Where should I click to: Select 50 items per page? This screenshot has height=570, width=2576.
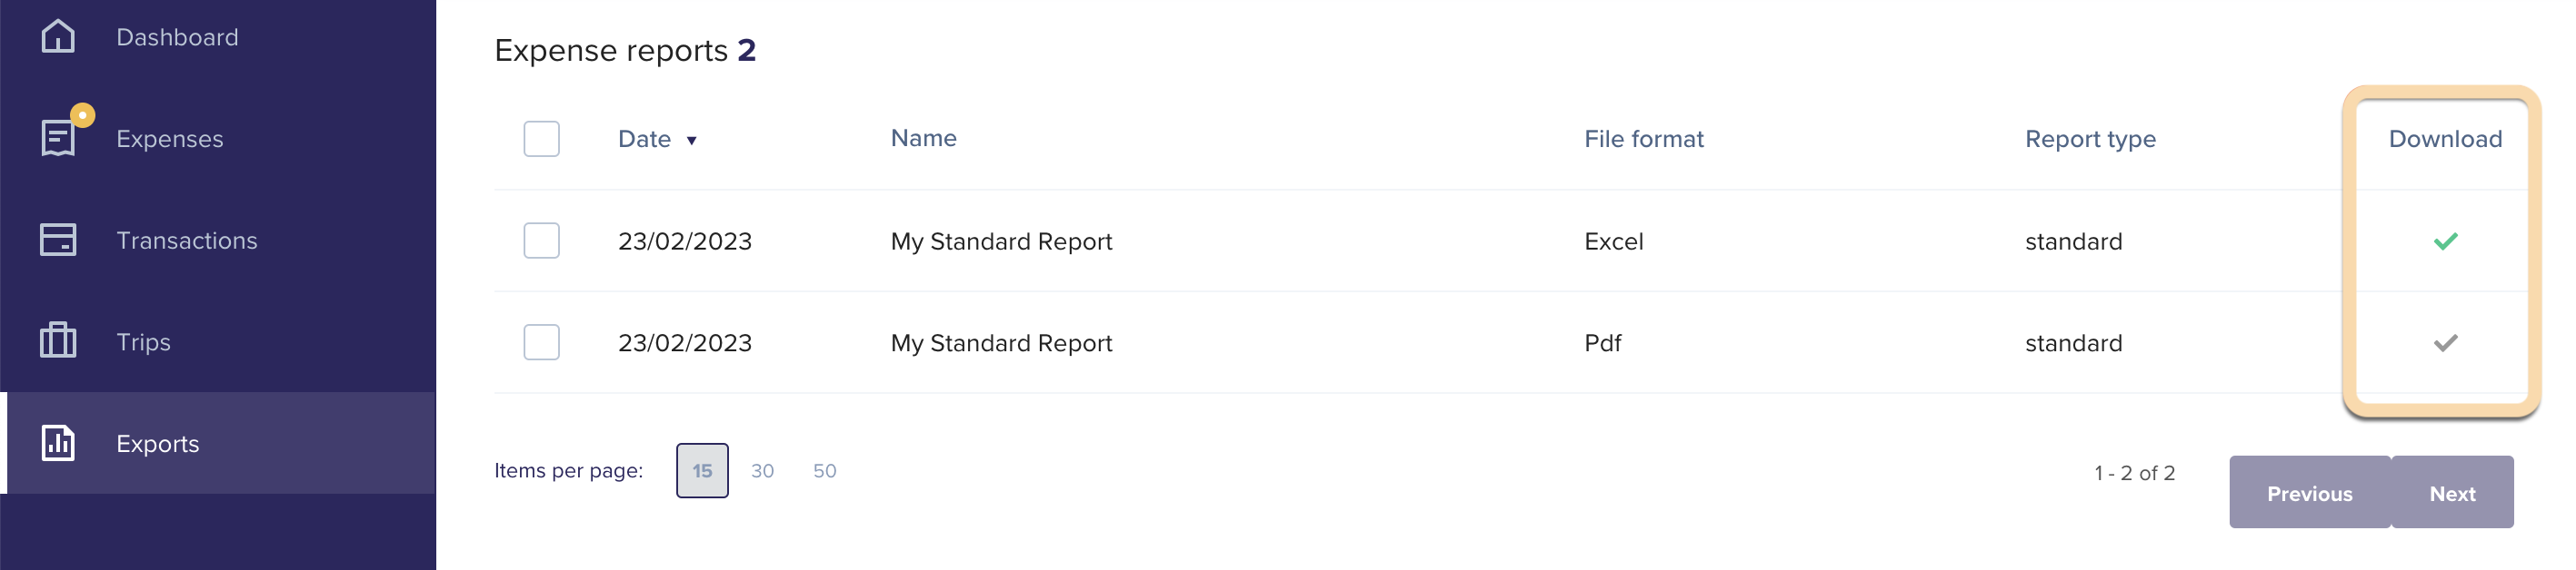pyautogui.click(x=824, y=470)
